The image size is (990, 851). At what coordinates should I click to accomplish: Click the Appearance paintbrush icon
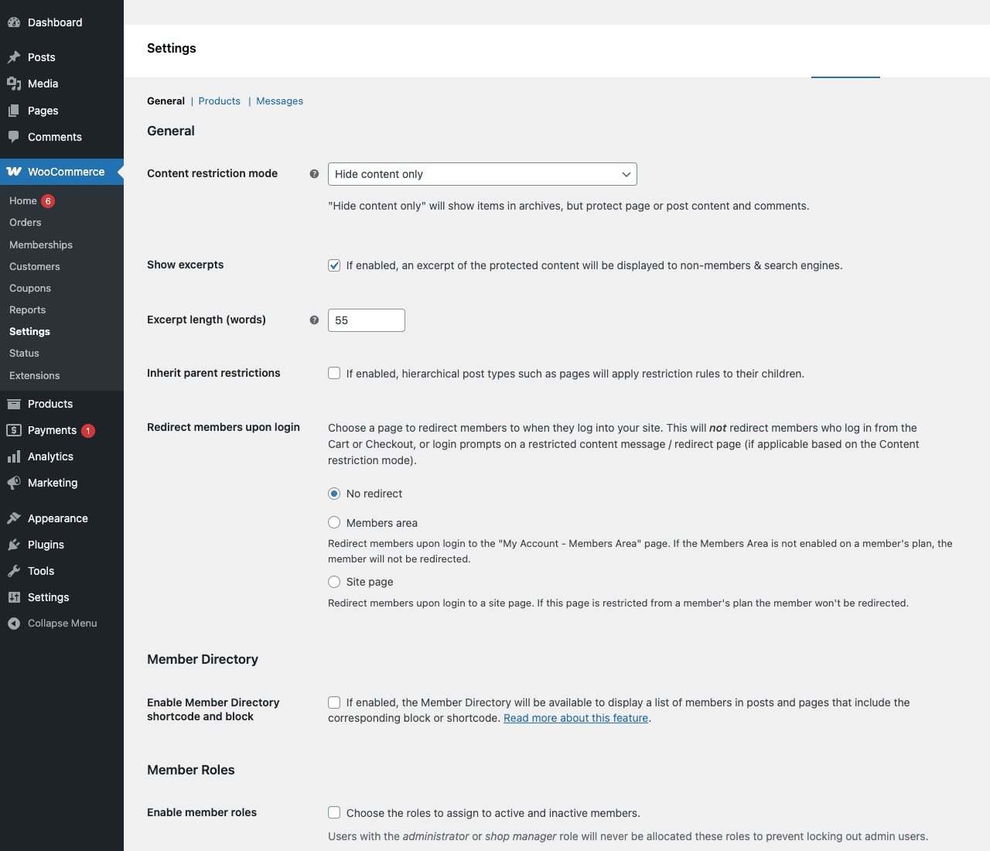click(14, 518)
